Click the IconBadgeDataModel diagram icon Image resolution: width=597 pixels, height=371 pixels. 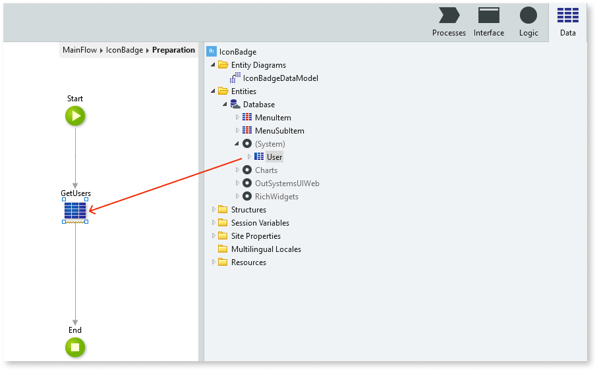coord(235,78)
